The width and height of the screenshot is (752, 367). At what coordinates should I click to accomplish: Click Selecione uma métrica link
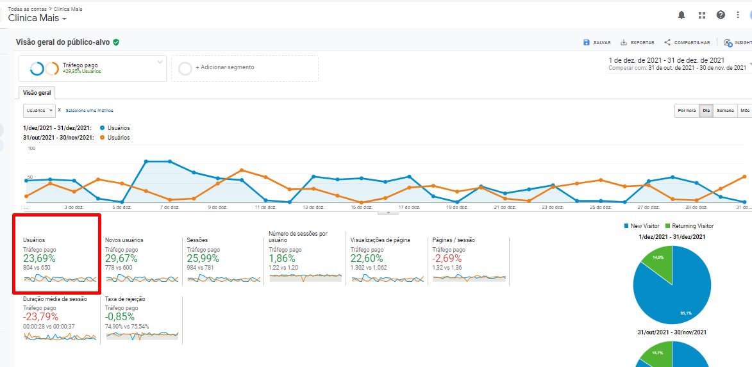click(89, 111)
